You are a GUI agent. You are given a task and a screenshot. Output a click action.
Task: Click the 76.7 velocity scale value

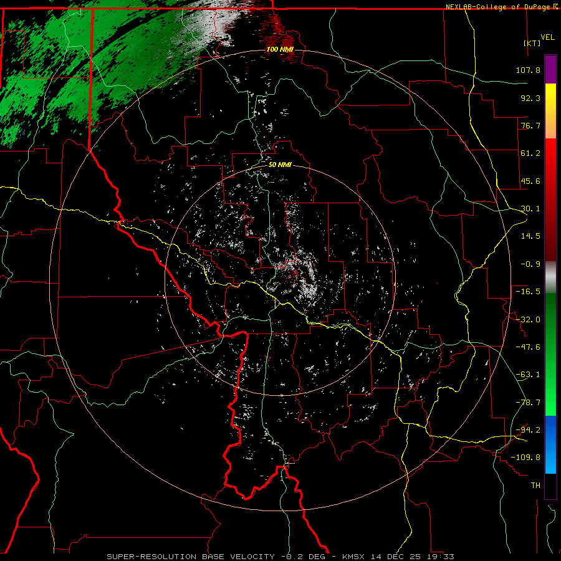[x=530, y=125]
